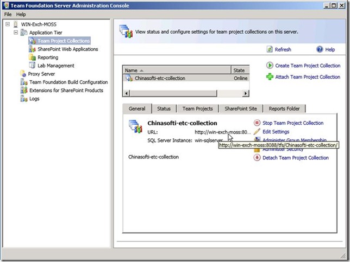Screen dimensions: 350x262
Task: Select Team Project Collections tree item
Action: point(64,41)
